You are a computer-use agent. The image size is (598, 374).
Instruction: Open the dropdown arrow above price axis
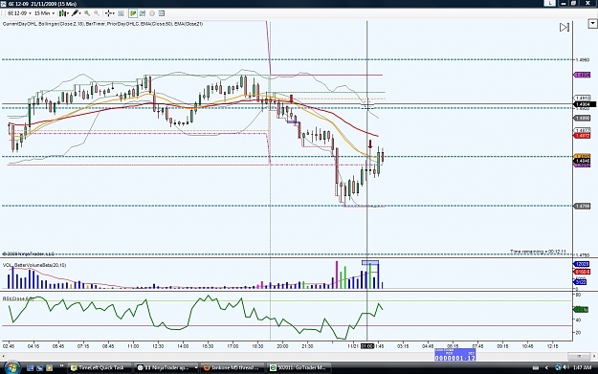(x=592, y=24)
